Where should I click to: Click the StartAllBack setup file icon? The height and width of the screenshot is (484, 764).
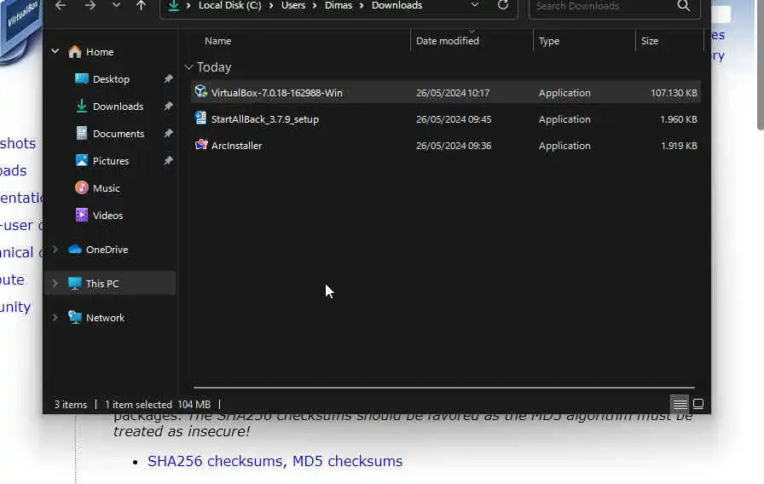coord(200,118)
